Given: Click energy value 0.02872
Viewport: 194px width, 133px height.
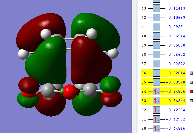Looking at the screenshot, I should coord(177,64).
